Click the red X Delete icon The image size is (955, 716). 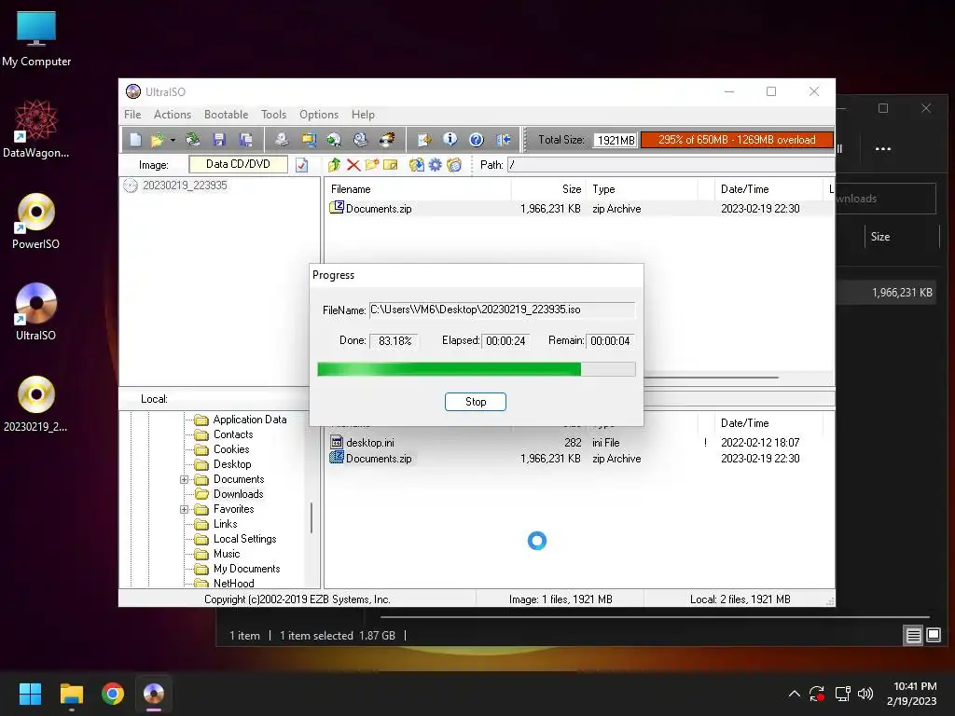coord(353,165)
